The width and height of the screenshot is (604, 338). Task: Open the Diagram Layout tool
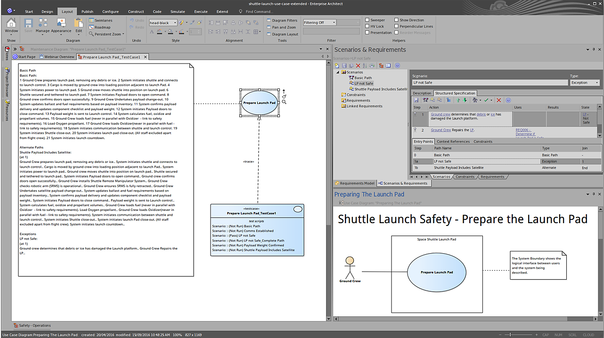282,34
